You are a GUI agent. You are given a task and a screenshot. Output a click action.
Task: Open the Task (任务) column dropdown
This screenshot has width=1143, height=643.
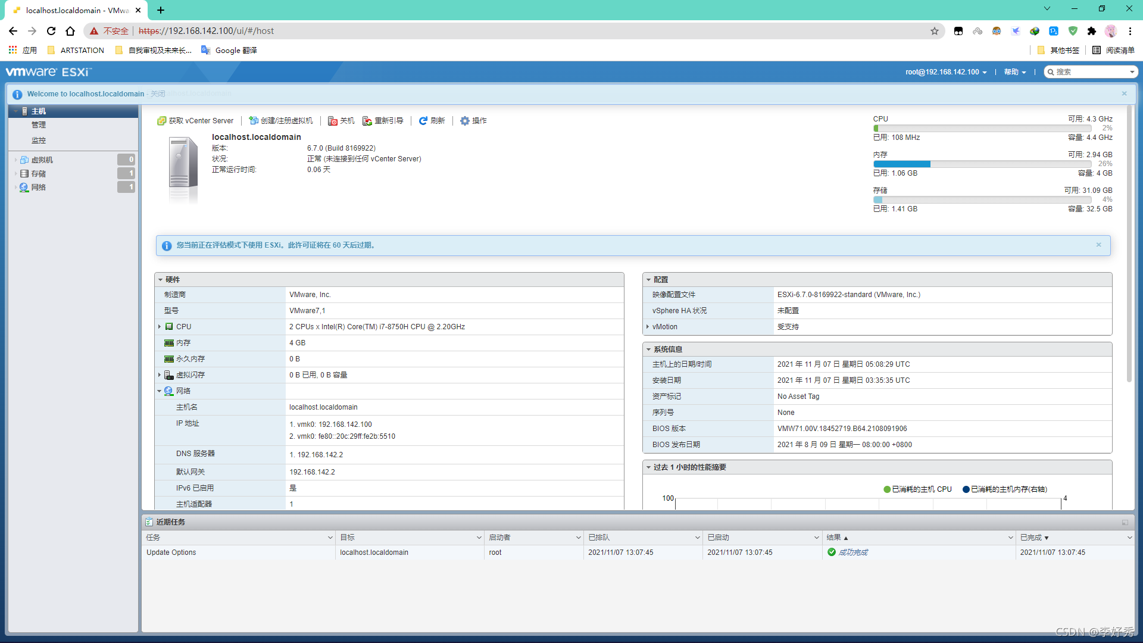click(330, 538)
